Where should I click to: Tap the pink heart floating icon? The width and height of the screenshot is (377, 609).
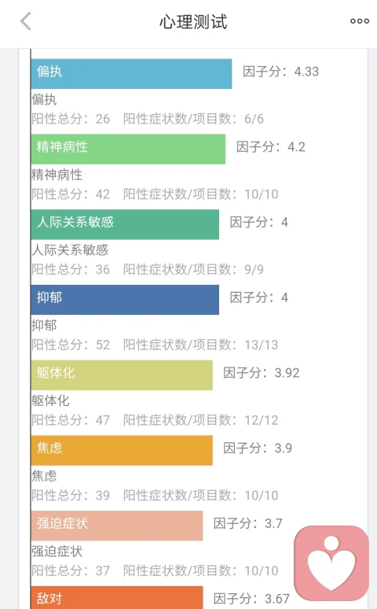(331, 563)
